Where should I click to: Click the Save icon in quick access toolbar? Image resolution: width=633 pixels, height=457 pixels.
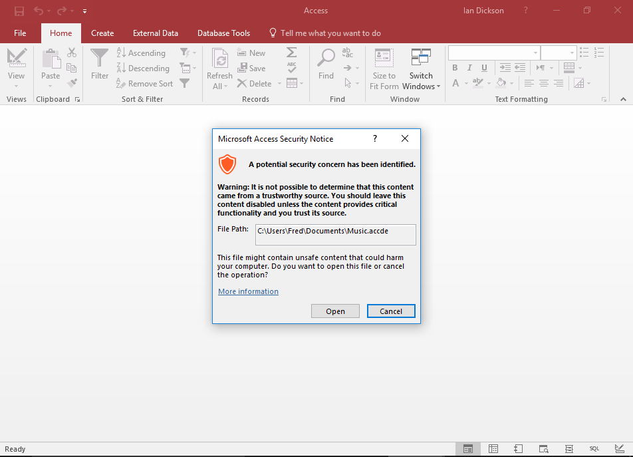point(19,11)
